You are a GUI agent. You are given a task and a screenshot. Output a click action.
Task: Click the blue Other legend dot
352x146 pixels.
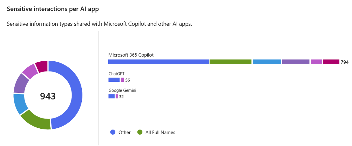pos(113,132)
